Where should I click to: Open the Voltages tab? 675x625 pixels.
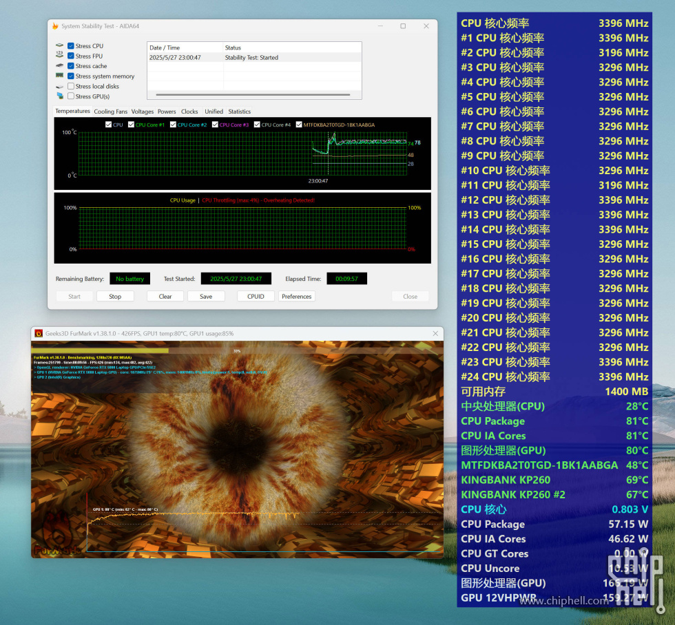[143, 112]
